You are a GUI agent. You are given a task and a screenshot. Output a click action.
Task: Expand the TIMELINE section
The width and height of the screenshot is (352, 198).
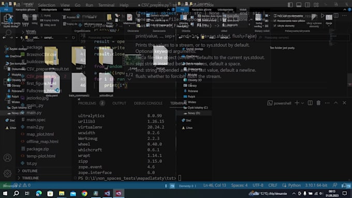pyautogui.click(x=31, y=178)
